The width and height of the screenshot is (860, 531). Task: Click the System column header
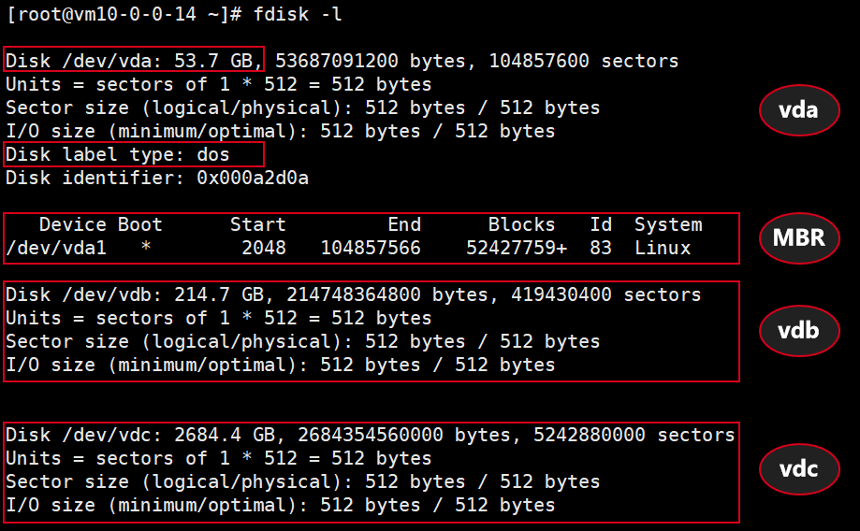tap(668, 224)
